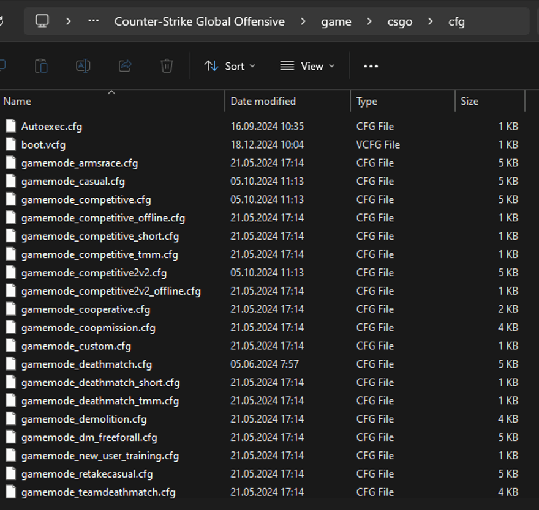Click the Delete trash icon
Image resolution: width=539 pixels, height=510 pixels.
point(166,66)
